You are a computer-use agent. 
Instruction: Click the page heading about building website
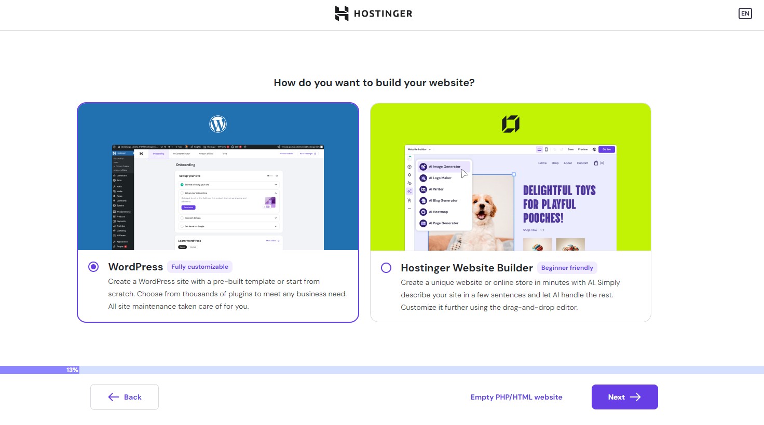[x=374, y=83]
